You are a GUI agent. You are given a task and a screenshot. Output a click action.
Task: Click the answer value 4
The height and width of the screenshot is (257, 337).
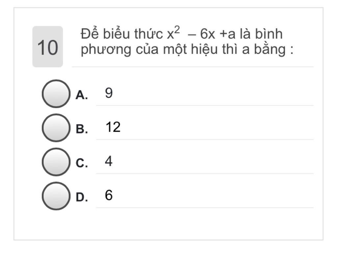109,161
